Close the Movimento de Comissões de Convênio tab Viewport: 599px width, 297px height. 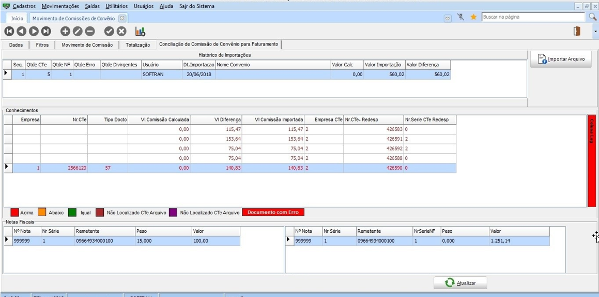[x=122, y=18]
